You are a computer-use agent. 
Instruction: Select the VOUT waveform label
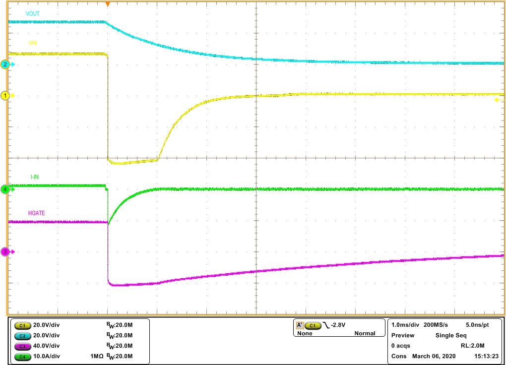click(33, 14)
